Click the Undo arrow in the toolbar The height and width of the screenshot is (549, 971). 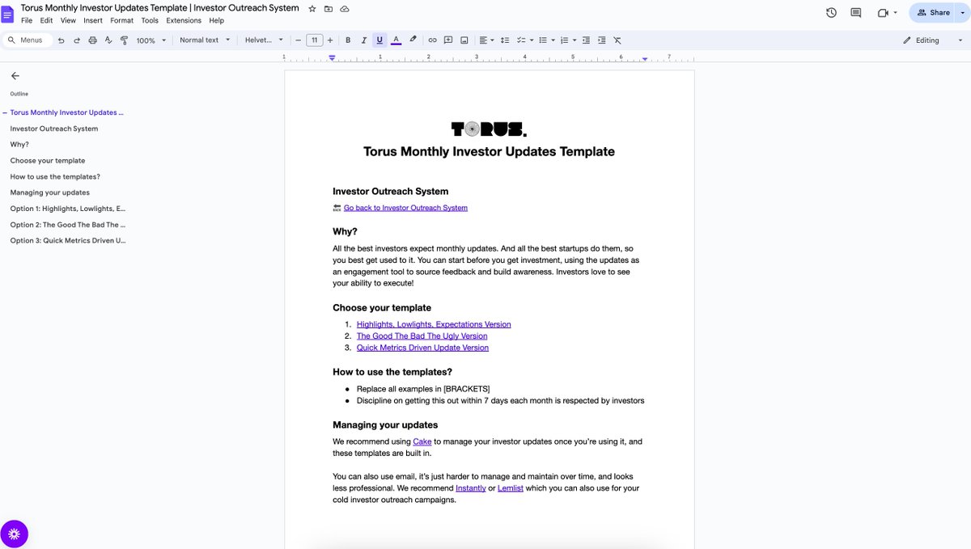point(61,40)
